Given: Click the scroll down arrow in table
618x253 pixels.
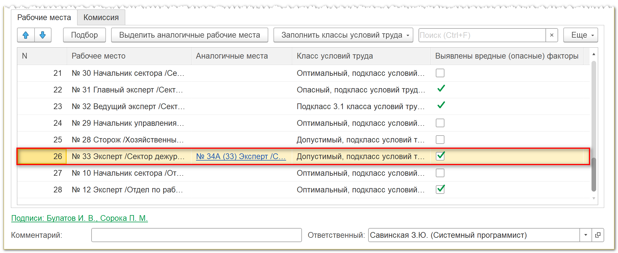Looking at the screenshot, I should click(594, 198).
